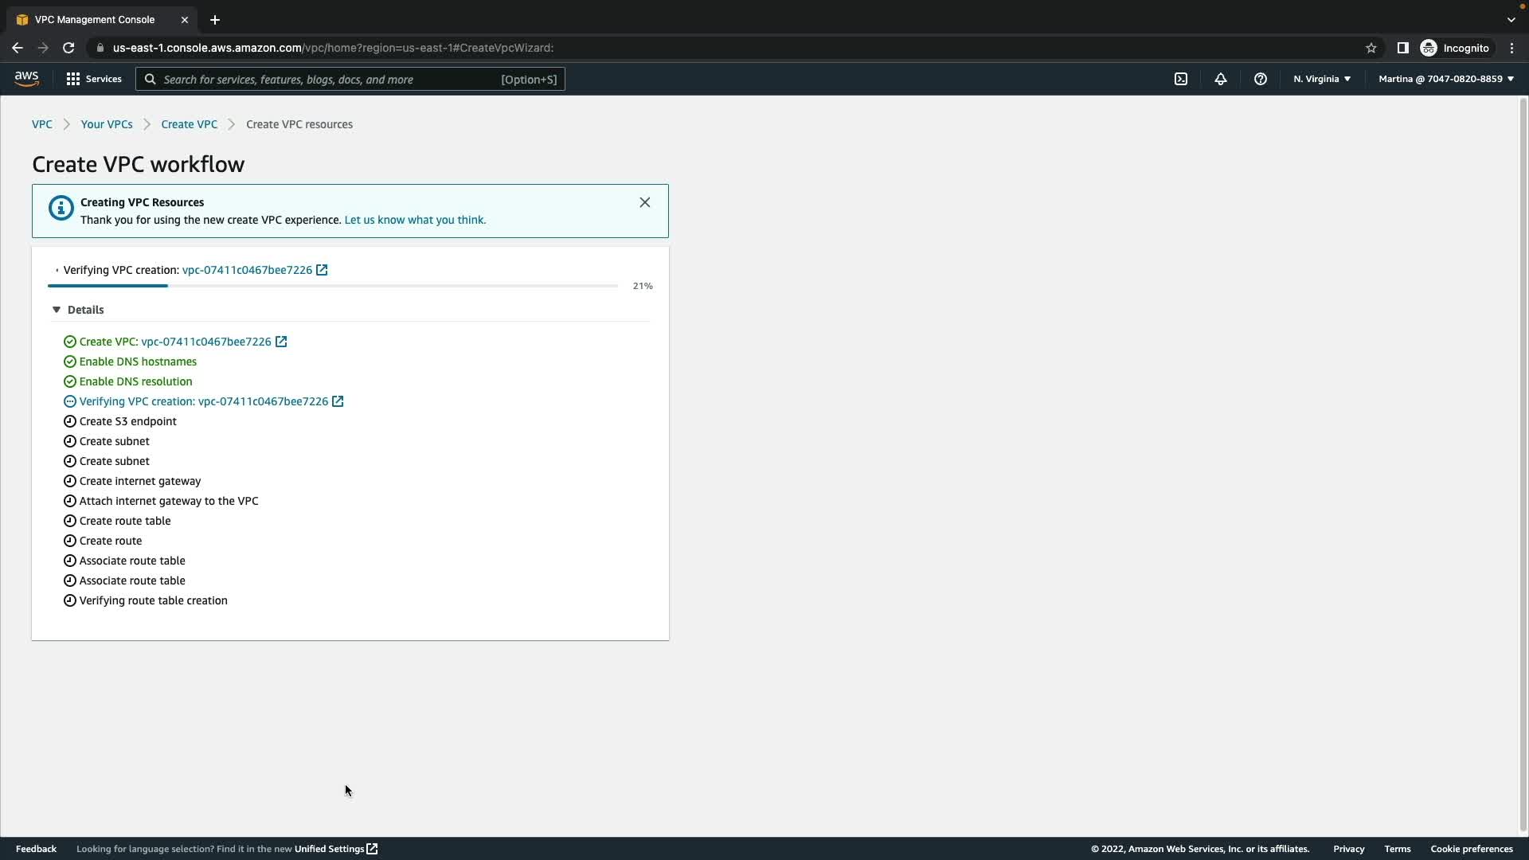This screenshot has width=1529, height=860.
Task: Reload the page
Action: click(x=68, y=48)
